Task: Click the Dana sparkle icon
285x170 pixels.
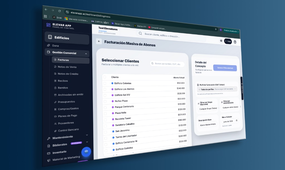Action: [x=48, y=45]
